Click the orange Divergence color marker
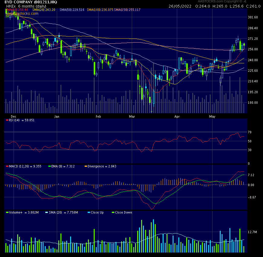263x257 pixels. click(86, 166)
